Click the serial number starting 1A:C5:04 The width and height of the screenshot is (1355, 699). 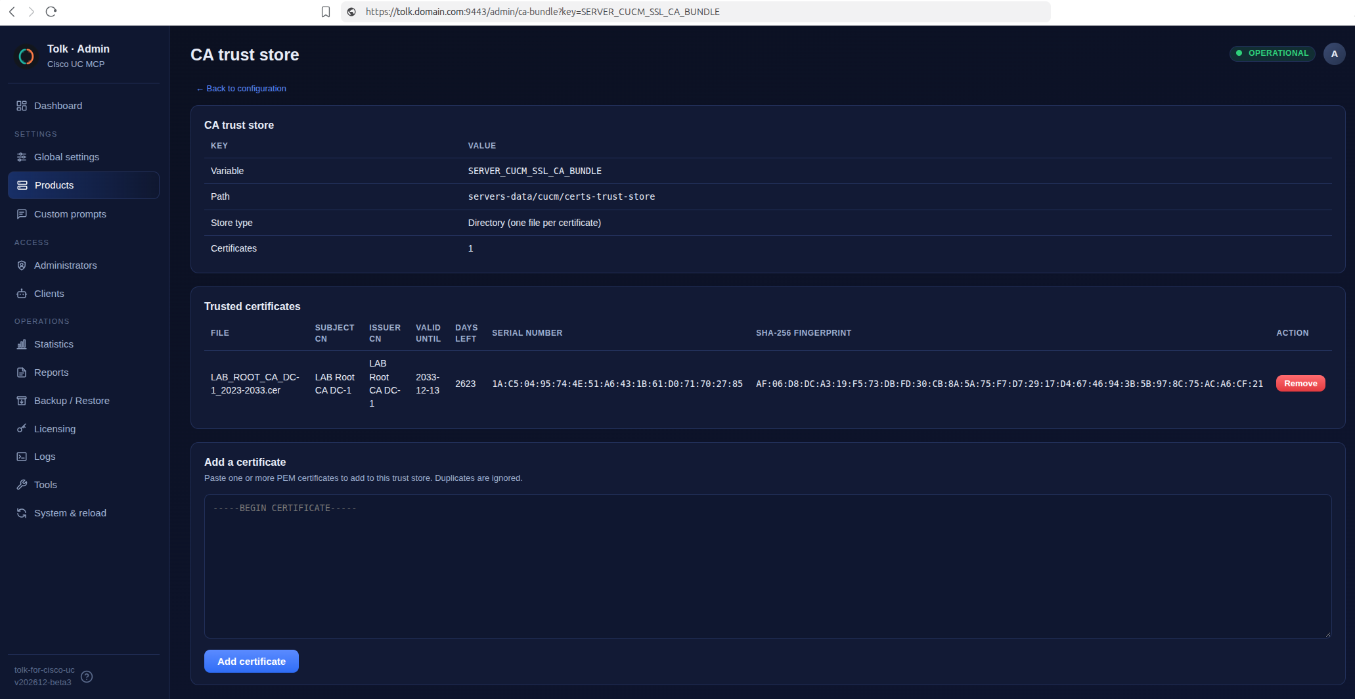coord(617,384)
